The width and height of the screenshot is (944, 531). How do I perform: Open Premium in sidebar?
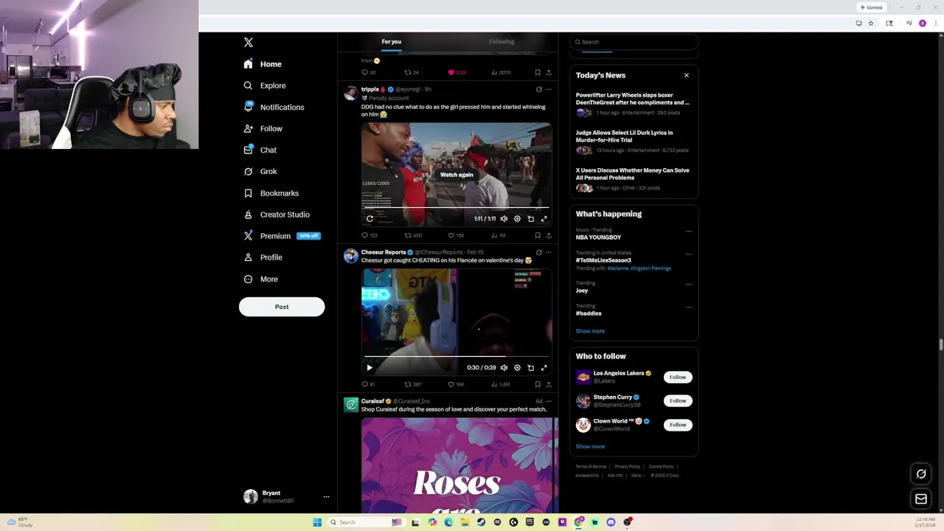281,236
